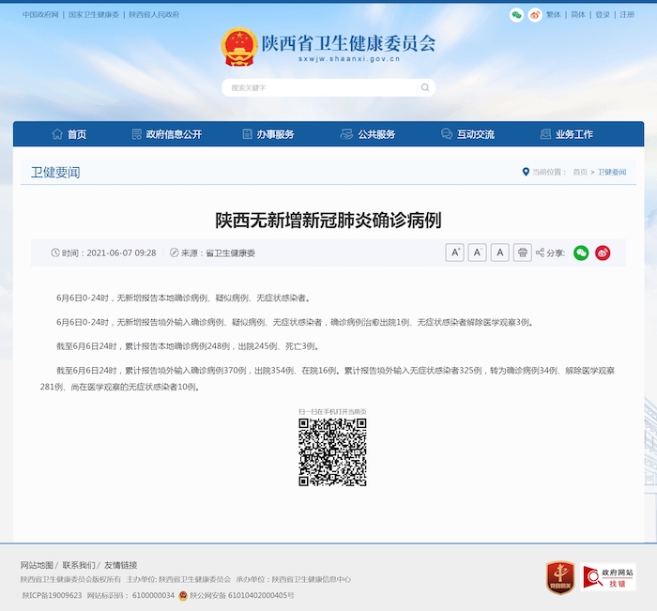The height and width of the screenshot is (611, 657).
Task: Switch to 繁体 traditional Chinese
Action: [554, 15]
